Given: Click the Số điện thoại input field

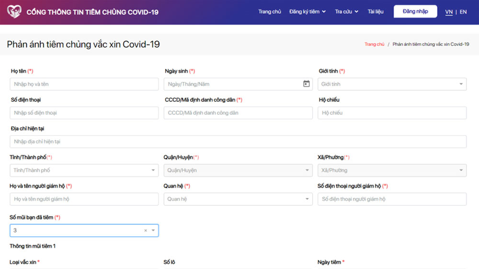Looking at the screenshot, I should 84,113.
